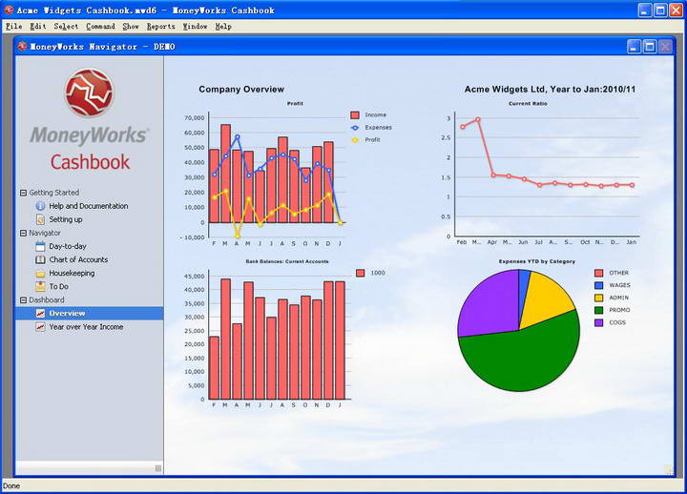Viewport: 687px width, 494px height.
Task: Click the green PROMO pie slice
Action: (521, 357)
